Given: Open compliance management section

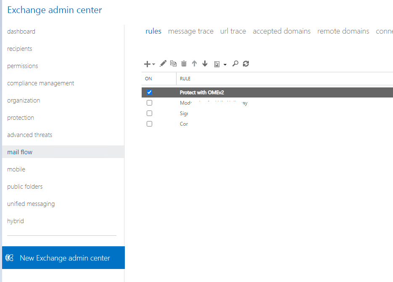Looking at the screenshot, I should 41,83.
